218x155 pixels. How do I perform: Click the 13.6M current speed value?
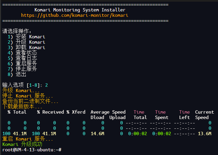coord(204,133)
